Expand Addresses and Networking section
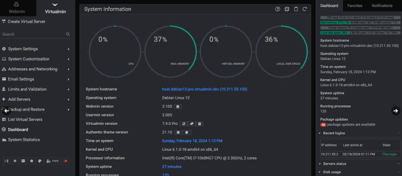Screen dimensions: 402x176 click(x=33, y=69)
